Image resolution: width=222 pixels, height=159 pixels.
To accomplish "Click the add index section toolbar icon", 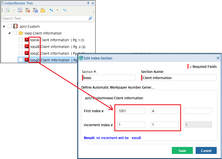I will [x=8, y=10].
